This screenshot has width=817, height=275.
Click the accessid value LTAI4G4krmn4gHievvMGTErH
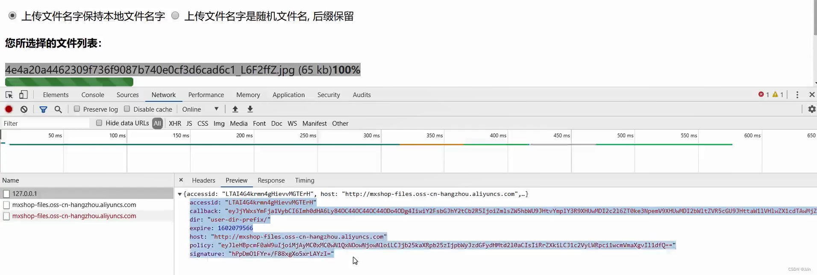click(x=271, y=203)
